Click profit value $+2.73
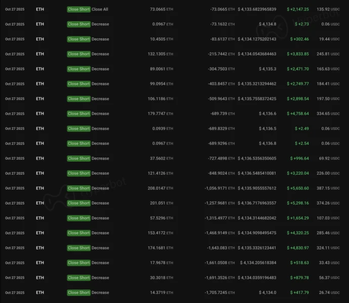Image resolution: width=349 pixels, height=303 pixels. [x=302, y=24]
